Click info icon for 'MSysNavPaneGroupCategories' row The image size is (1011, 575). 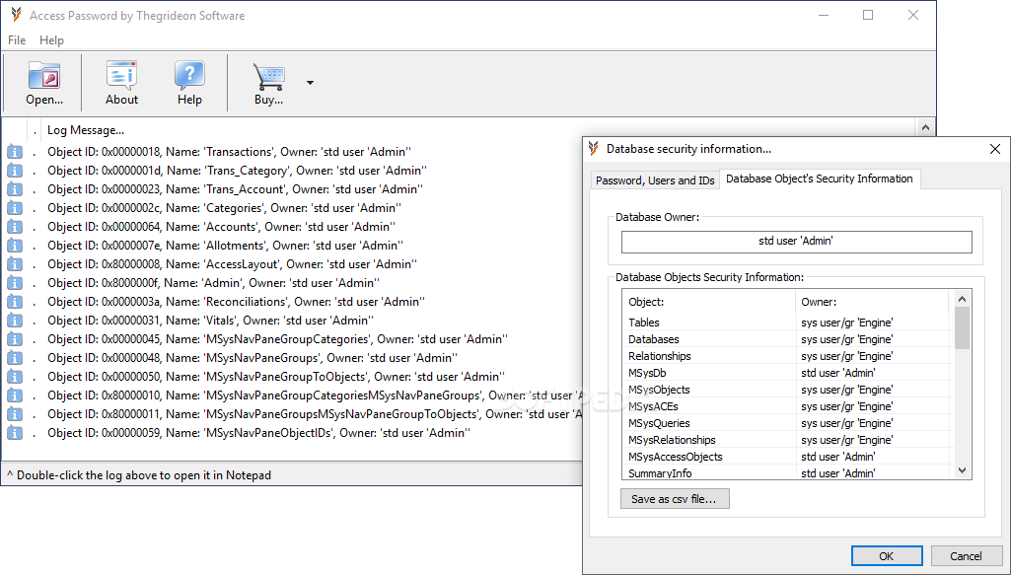coord(15,339)
